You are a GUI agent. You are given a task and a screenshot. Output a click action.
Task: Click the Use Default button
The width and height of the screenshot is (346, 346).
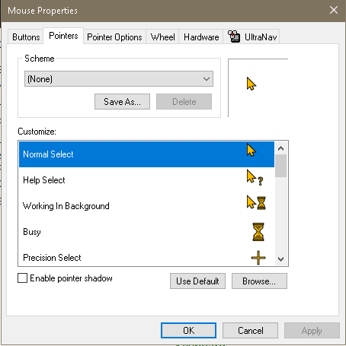(x=197, y=281)
